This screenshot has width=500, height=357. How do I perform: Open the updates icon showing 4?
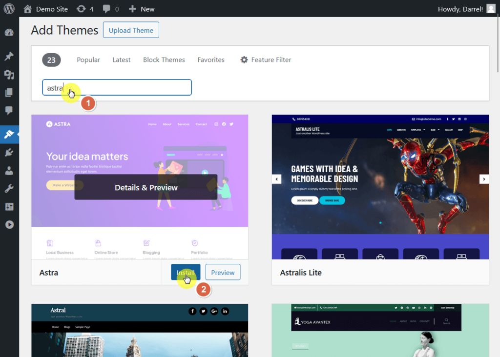[82, 9]
